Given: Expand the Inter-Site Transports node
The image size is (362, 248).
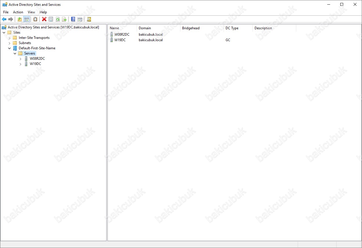Looking at the screenshot, I should pos(10,38).
